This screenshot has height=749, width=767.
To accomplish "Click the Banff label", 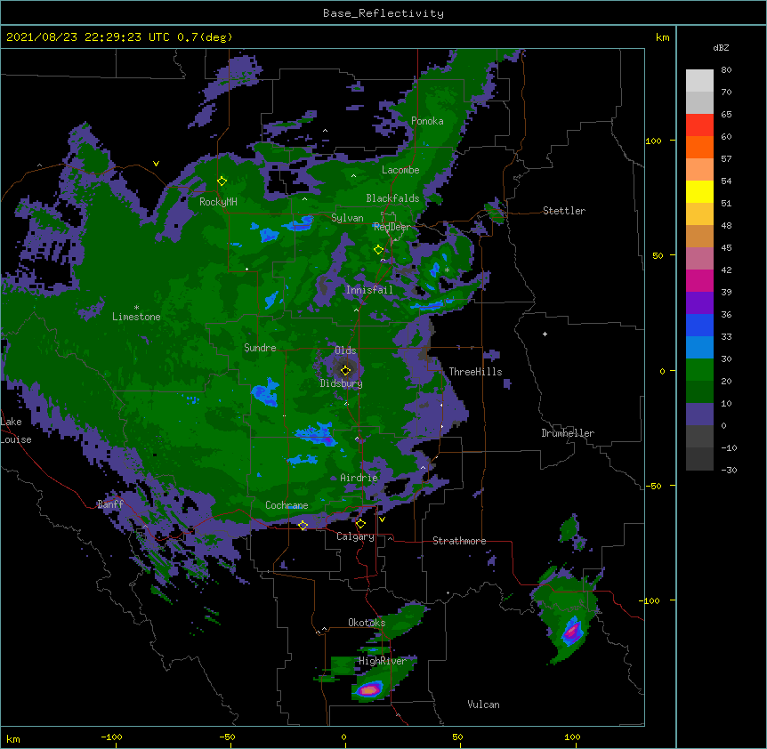I will click(110, 504).
